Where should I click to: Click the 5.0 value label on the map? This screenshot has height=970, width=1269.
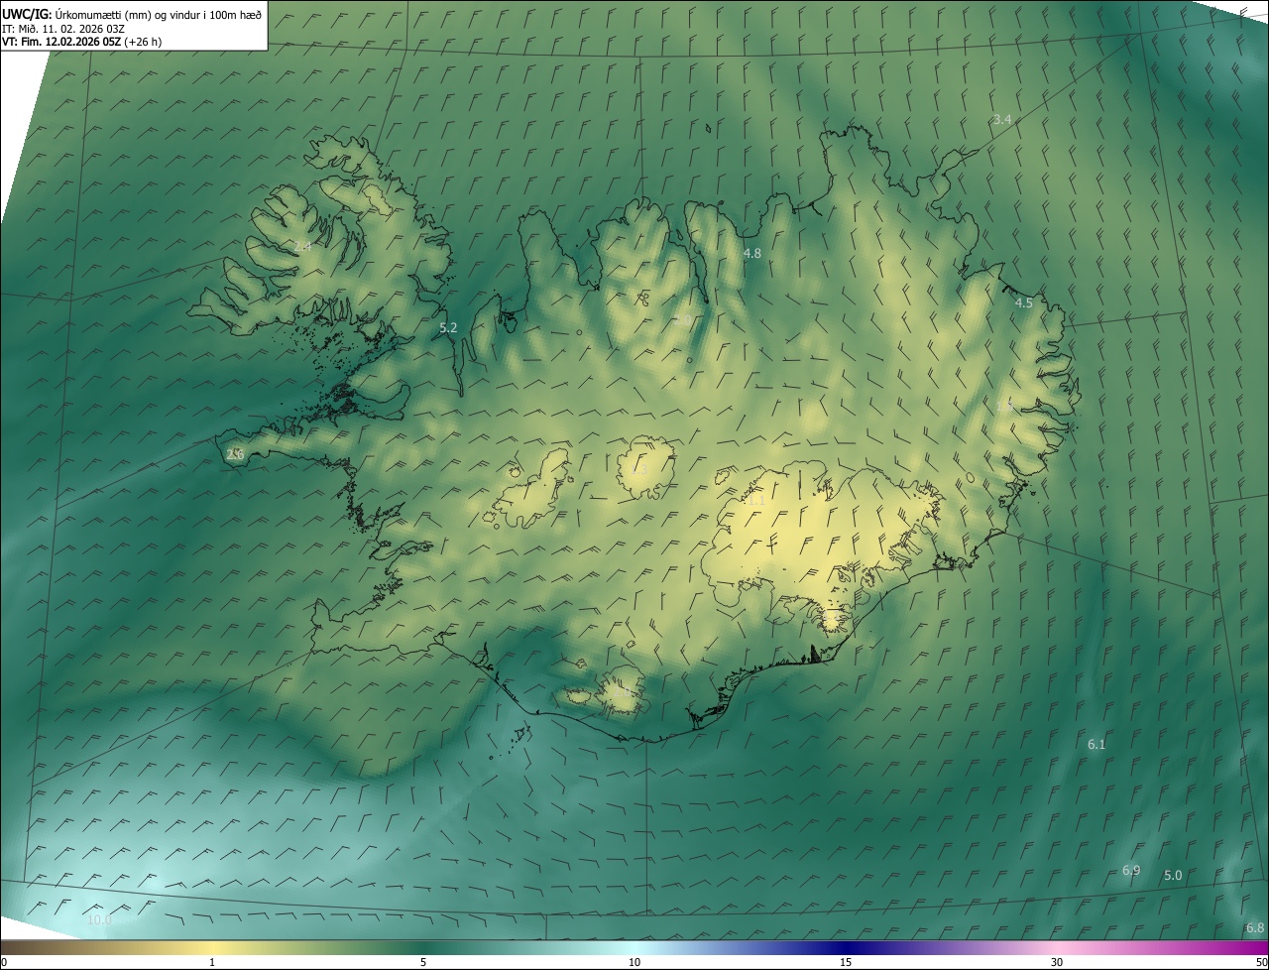click(1173, 875)
